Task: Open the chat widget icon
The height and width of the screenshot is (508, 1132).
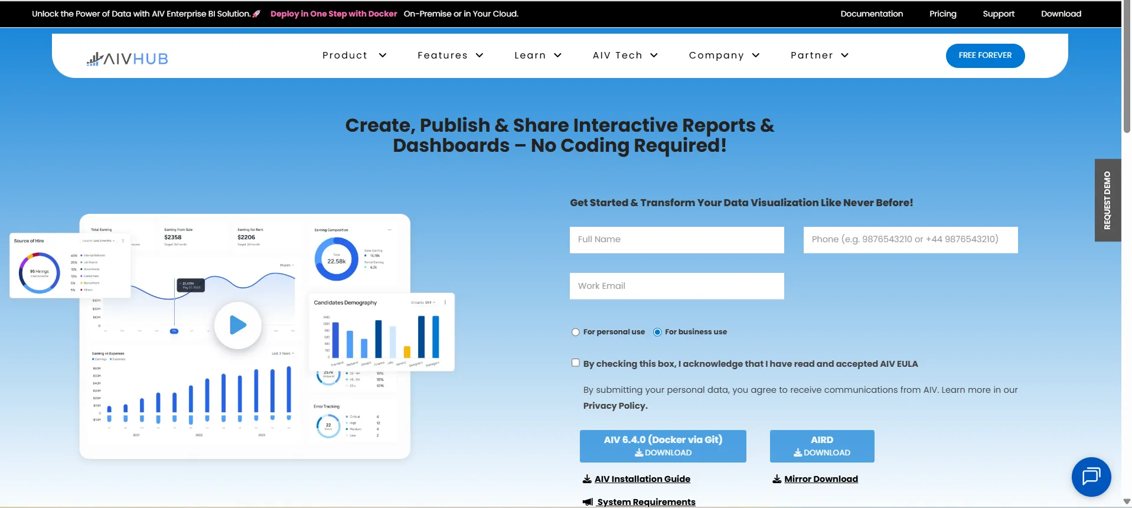Action: [x=1091, y=476]
